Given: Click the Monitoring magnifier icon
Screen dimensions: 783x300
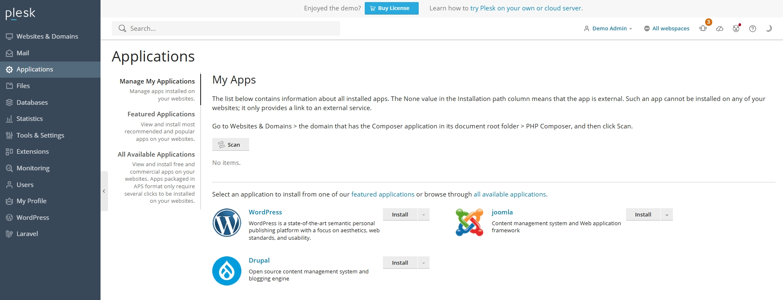Looking at the screenshot, I should pyautogui.click(x=9, y=168).
